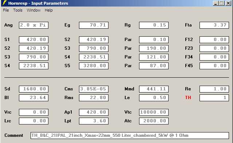The height and width of the screenshot is (143, 233).
Task: Click the Par field containing 0.10
Action: click(154, 40)
